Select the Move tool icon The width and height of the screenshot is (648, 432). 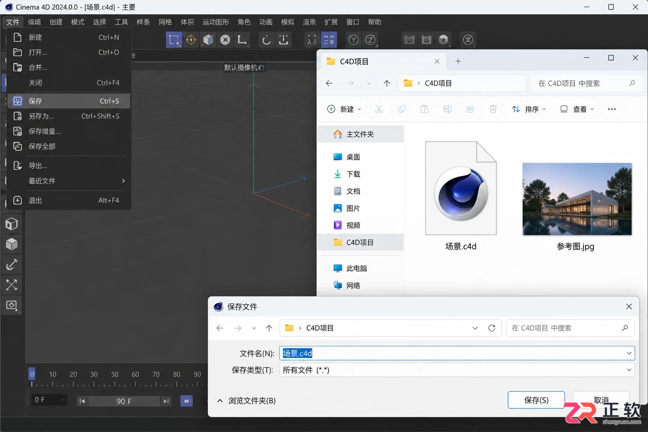click(x=191, y=40)
